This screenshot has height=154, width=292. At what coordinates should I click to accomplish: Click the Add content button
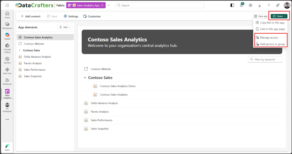tap(31, 17)
